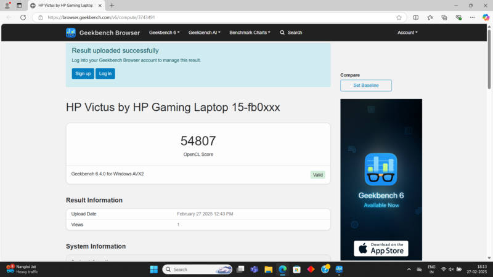Click the browser back arrow

9,17
